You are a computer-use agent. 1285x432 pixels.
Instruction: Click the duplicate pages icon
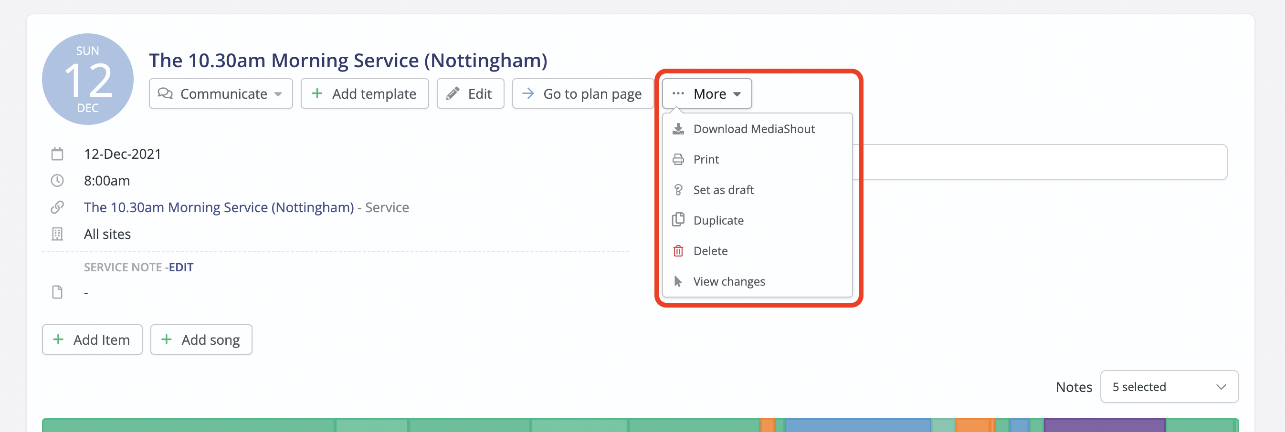coord(678,220)
